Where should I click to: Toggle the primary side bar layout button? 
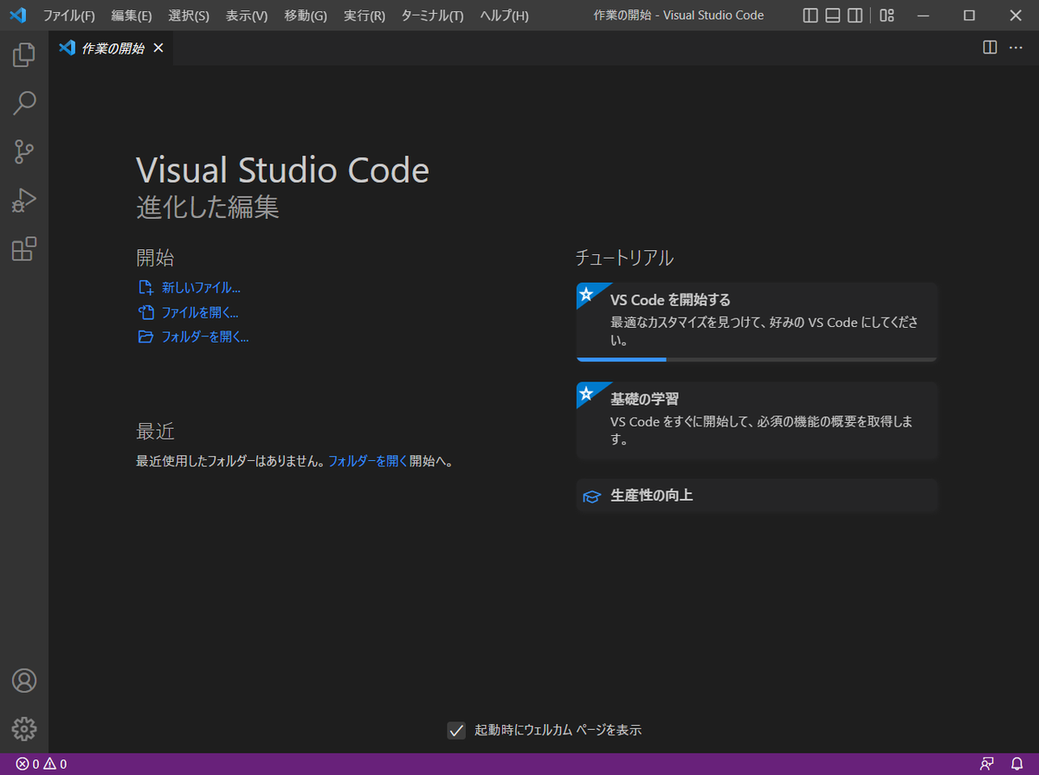pos(810,16)
